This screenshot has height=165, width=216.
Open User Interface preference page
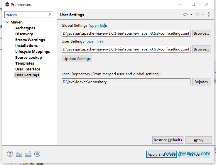tap(28, 69)
